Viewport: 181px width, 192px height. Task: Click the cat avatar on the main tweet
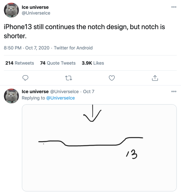(x=11, y=10)
